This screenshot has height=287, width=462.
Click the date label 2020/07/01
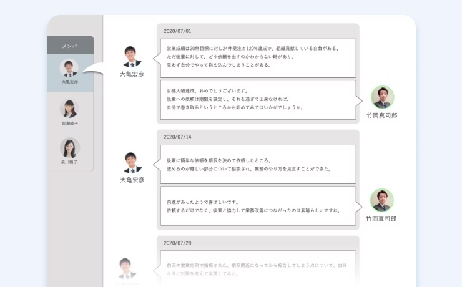coord(177,31)
